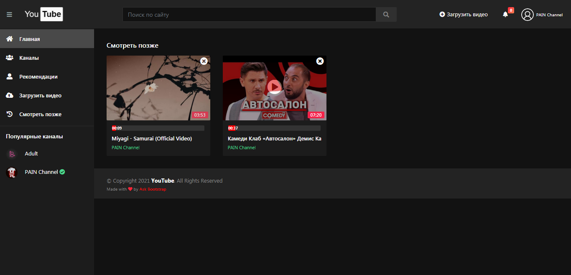Click the Смотреть позже page heading
The height and width of the screenshot is (275, 571).
point(133,46)
